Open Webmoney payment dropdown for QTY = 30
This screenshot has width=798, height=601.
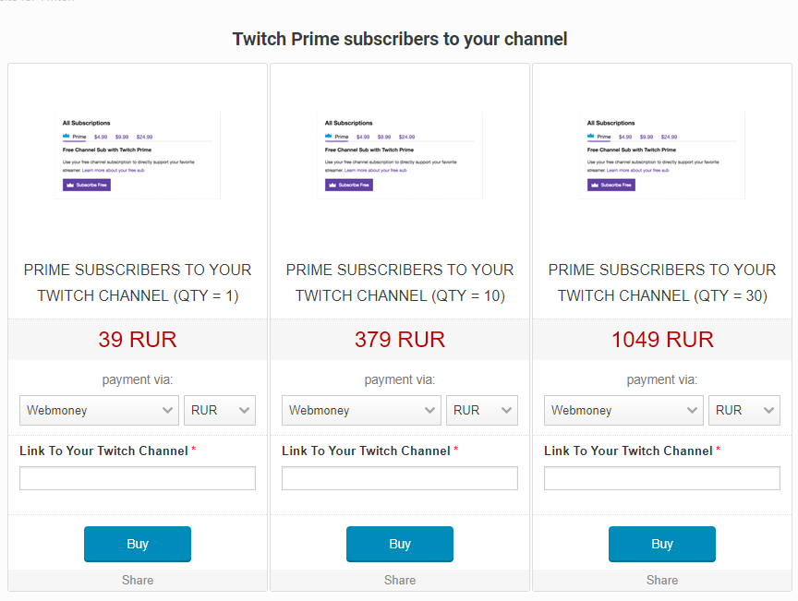(624, 411)
